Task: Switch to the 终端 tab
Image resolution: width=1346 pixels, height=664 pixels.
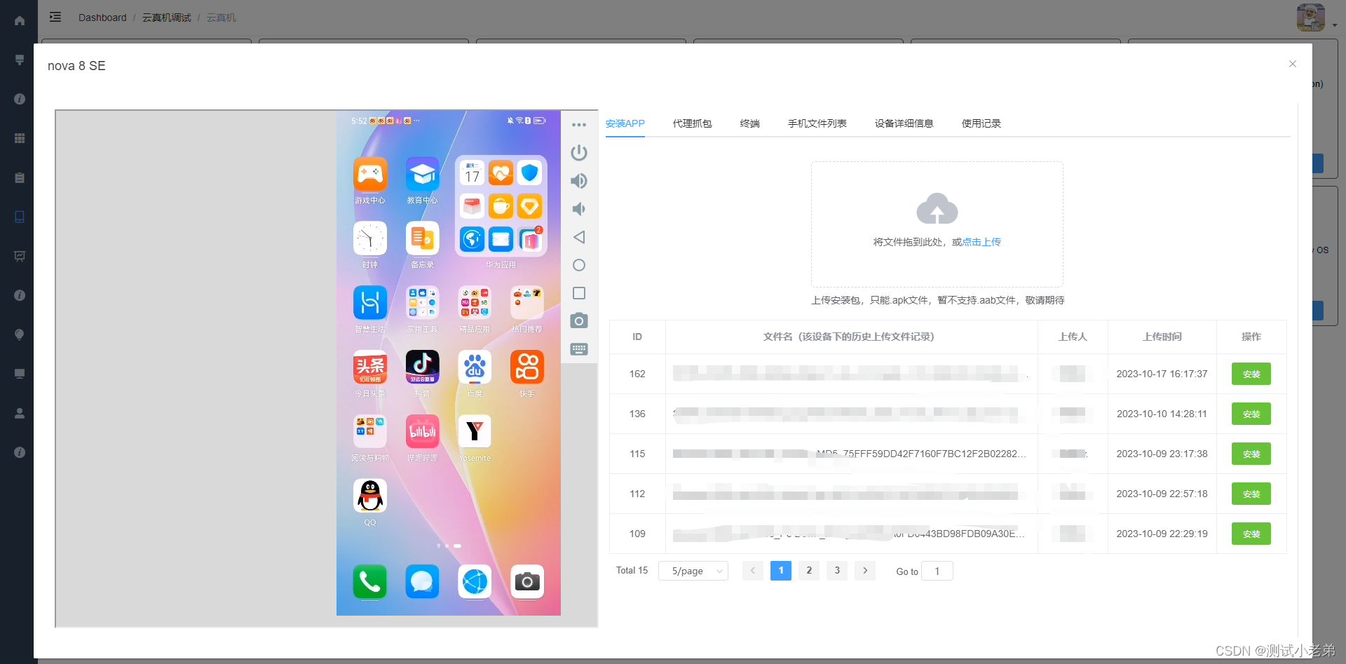Action: [x=750, y=123]
